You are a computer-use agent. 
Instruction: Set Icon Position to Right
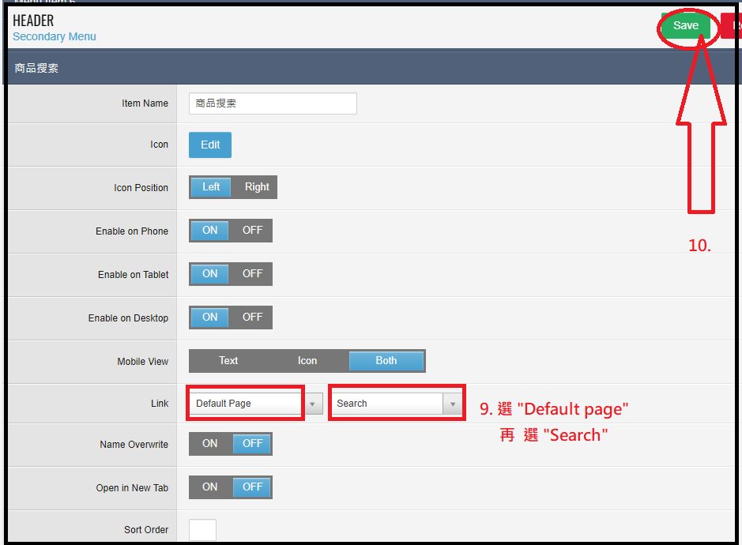257,187
